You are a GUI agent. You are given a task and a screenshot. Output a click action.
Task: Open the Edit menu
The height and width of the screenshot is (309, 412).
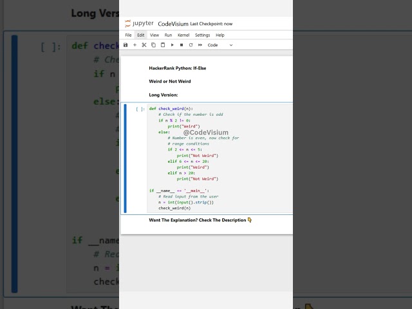click(x=140, y=35)
